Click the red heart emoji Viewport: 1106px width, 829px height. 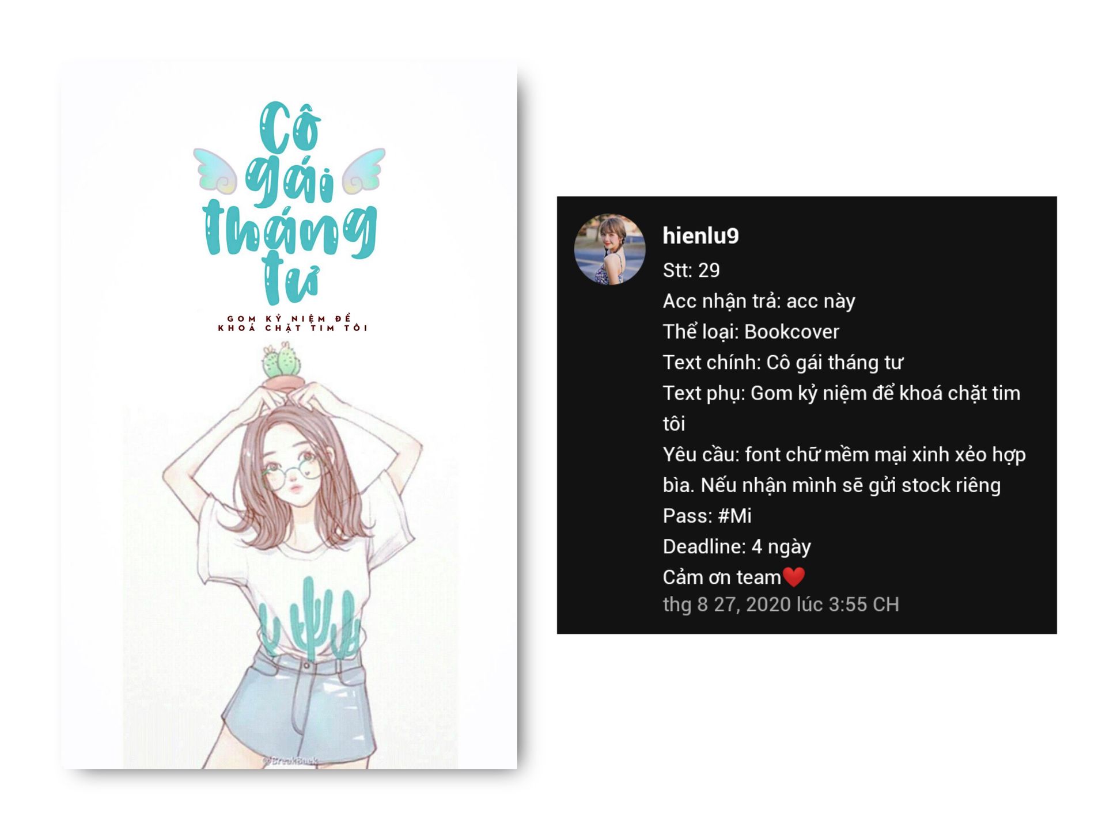tap(794, 577)
